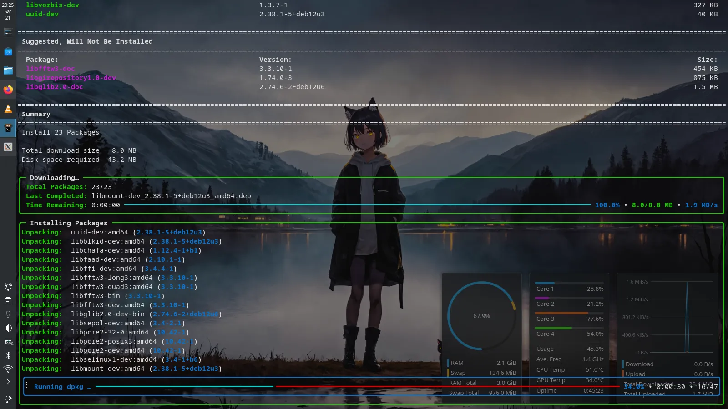Click the lightbulb brightness tray icon
Image resolution: width=728 pixels, height=409 pixels.
point(8,314)
